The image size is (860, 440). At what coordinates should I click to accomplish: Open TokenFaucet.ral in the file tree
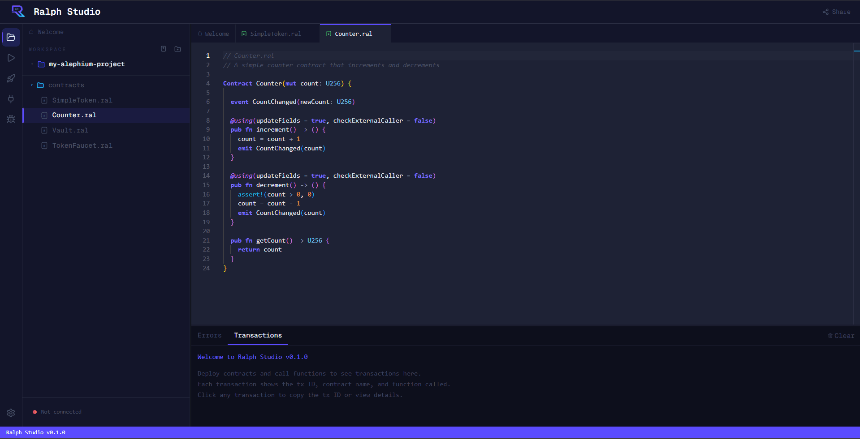(82, 145)
